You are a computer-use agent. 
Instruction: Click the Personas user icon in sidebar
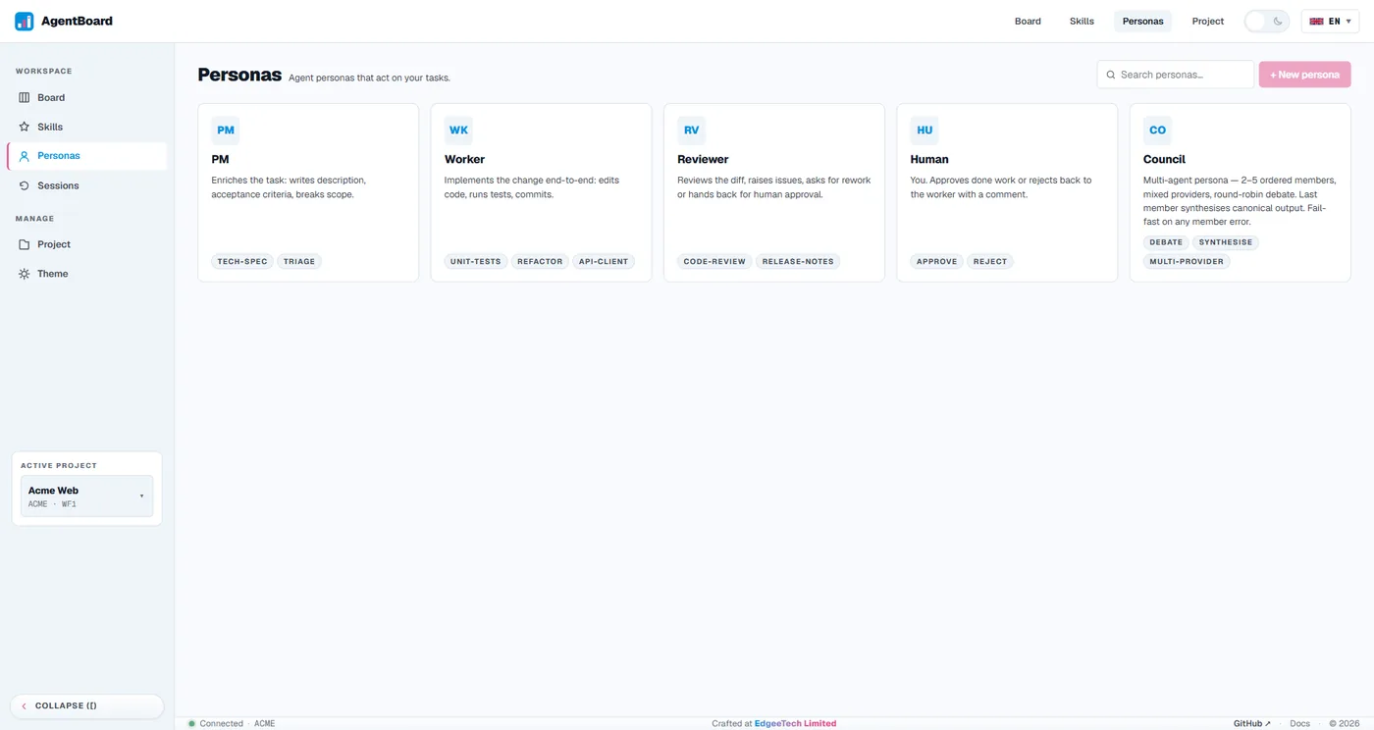(x=25, y=156)
